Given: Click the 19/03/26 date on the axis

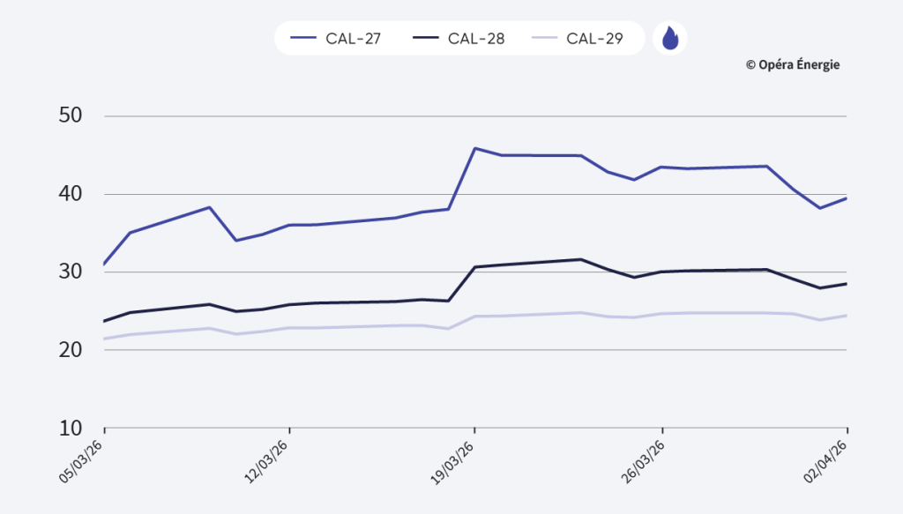Looking at the screenshot, I should tap(453, 460).
